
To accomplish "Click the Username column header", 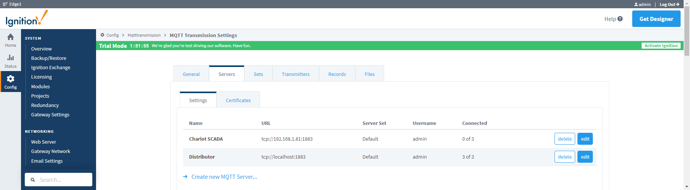I will tap(424, 123).
